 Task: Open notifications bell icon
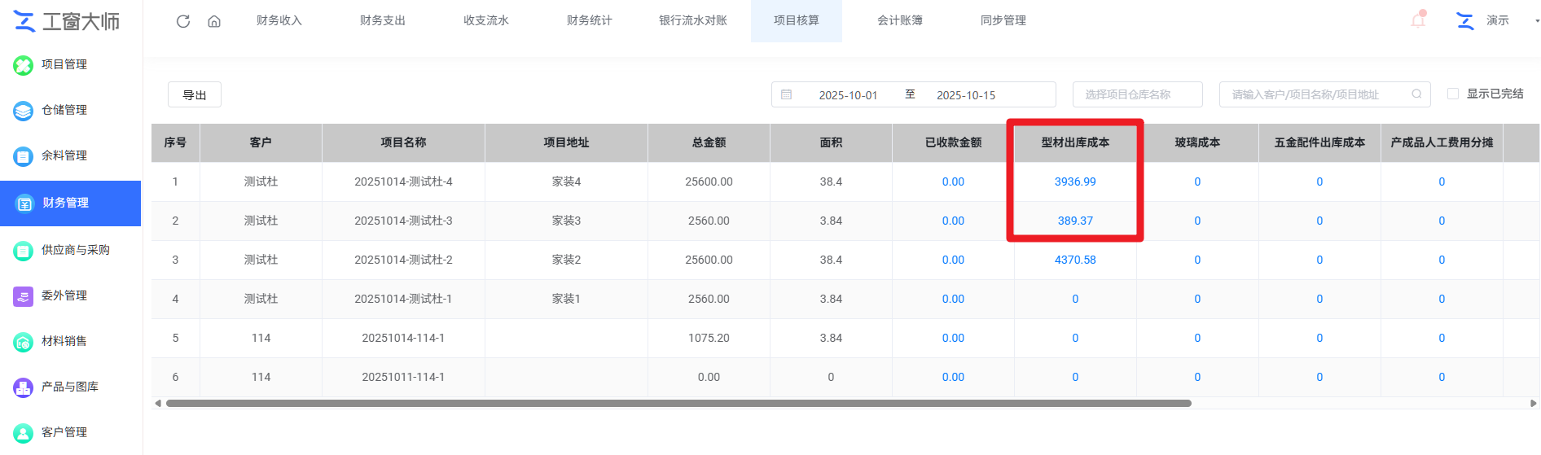pos(1418,20)
